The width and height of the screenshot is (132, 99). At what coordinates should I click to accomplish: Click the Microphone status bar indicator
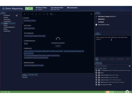[x=119, y=92]
